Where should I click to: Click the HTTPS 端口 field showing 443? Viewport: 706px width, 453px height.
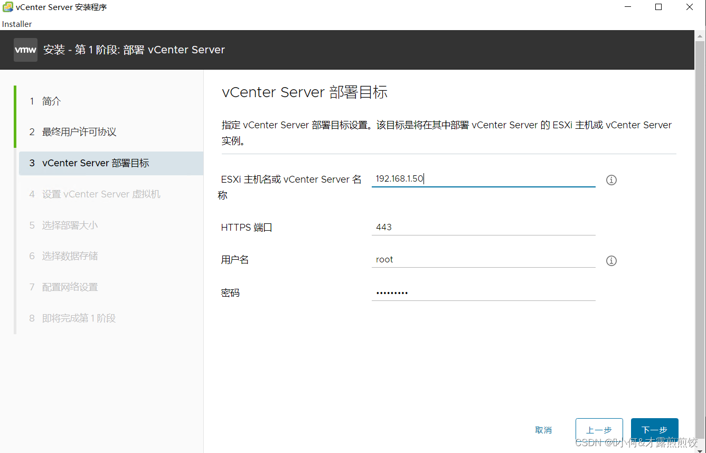point(484,227)
